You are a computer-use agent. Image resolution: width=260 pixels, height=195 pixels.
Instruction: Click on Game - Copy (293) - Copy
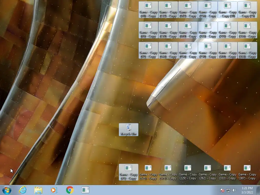click(227, 30)
